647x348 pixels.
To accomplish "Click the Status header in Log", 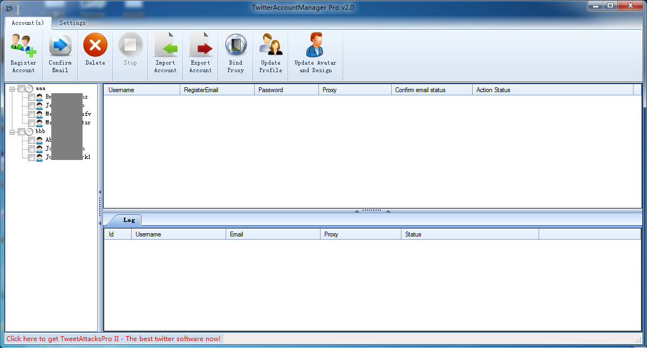I will pos(470,234).
